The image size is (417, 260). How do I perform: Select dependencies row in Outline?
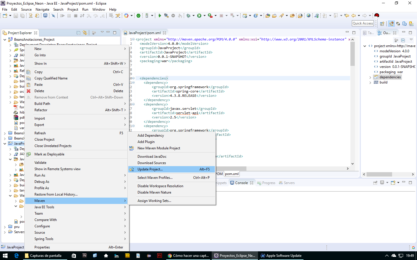(x=387, y=77)
